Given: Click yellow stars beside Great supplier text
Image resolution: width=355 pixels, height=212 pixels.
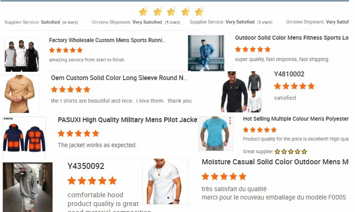Looking at the screenshot, I should [291, 151].
